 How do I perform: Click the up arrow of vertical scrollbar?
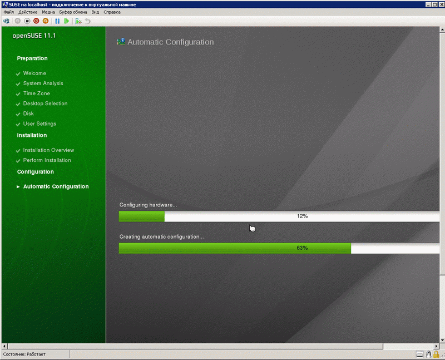point(442,29)
